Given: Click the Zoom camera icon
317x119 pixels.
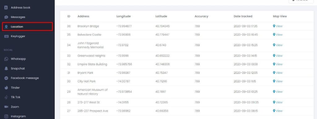Looking at the screenshot, I should 6,107.
